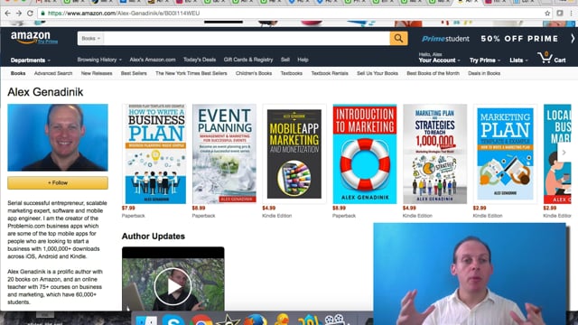Open the Help link

click(x=303, y=60)
